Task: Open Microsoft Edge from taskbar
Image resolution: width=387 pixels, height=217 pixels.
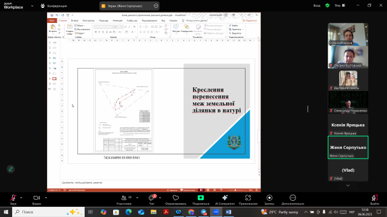Action: [128, 212]
